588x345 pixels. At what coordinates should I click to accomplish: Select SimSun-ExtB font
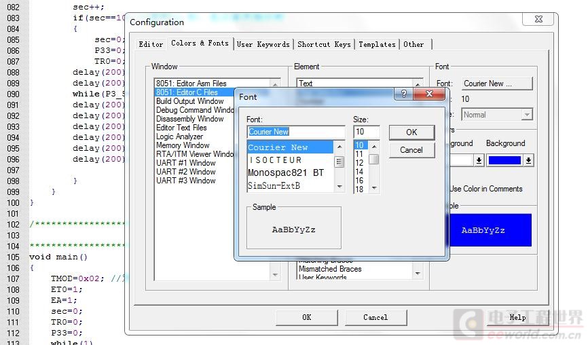pyautogui.click(x=290, y=185)
